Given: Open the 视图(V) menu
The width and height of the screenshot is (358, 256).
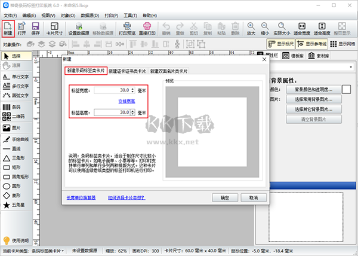Looking at the screenshot, I should click(48, 16).
